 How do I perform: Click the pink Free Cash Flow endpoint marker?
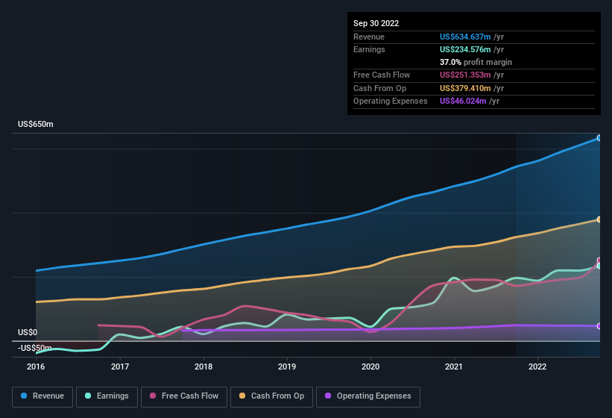[x=599, y=261]
